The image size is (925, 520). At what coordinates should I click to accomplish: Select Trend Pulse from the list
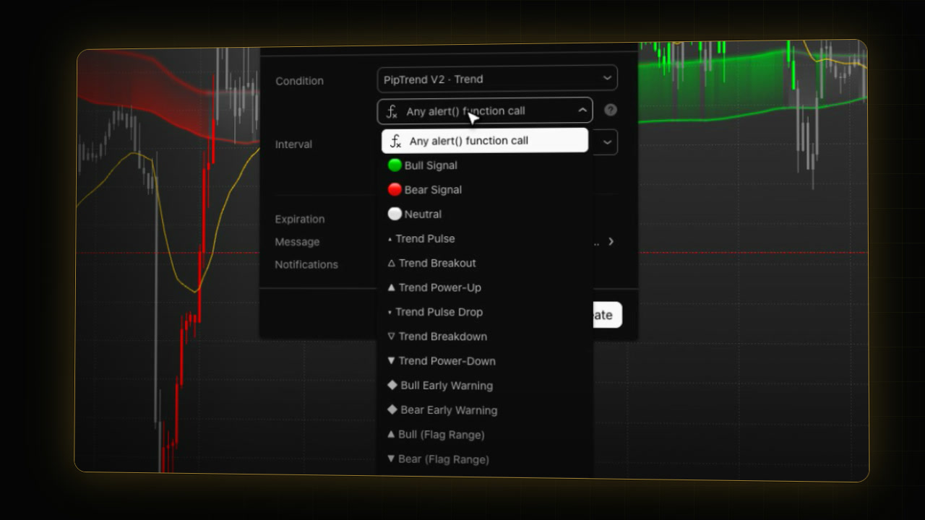(485, 239)
